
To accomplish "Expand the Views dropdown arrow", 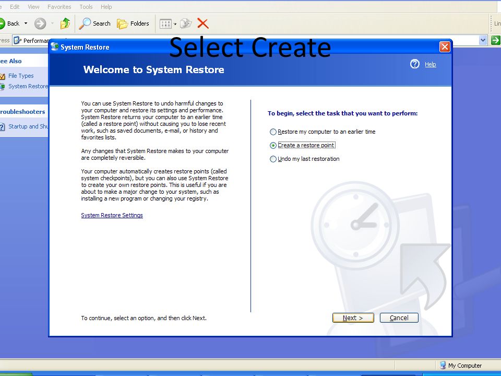I will pos(175,24).
